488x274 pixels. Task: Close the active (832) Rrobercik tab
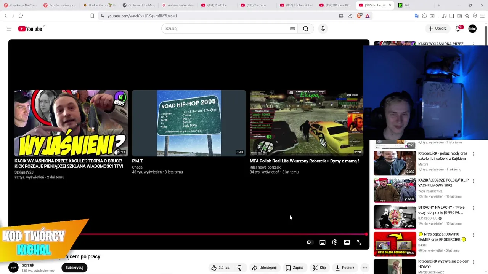click(x=390, y=5)
